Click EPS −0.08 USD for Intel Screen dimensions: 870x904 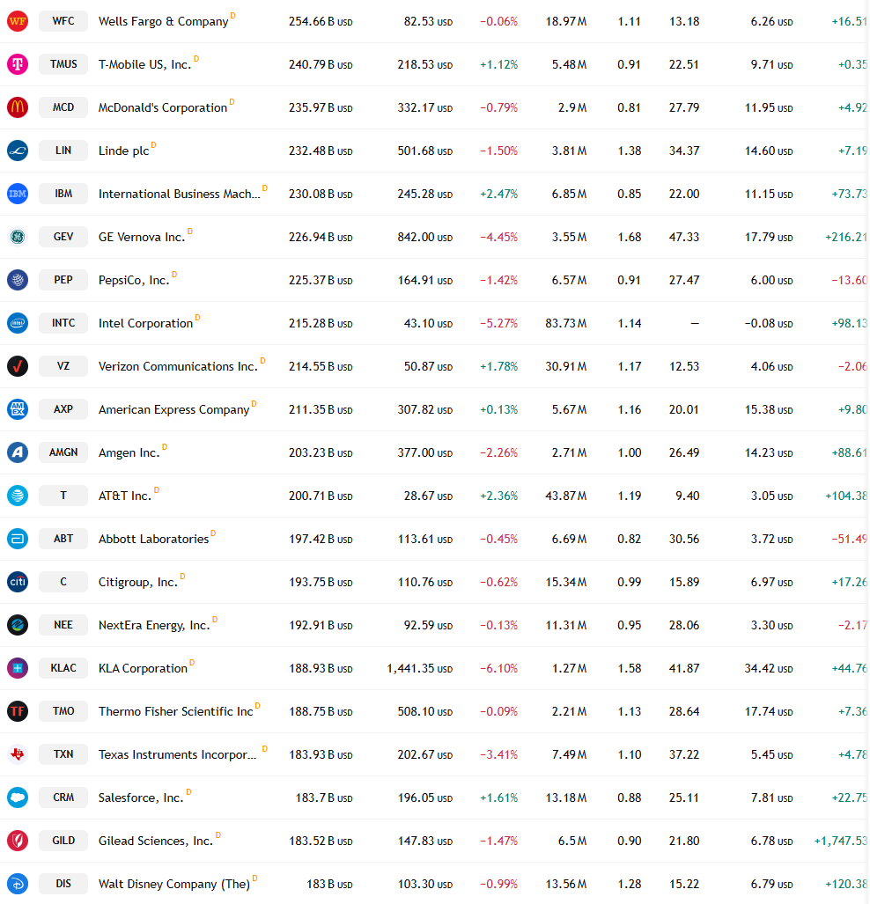coord(769,323)
